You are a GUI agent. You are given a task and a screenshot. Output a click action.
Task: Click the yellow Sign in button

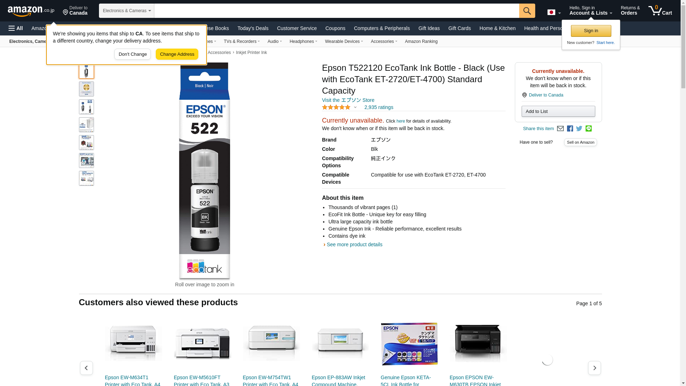[x=591, y=31]
